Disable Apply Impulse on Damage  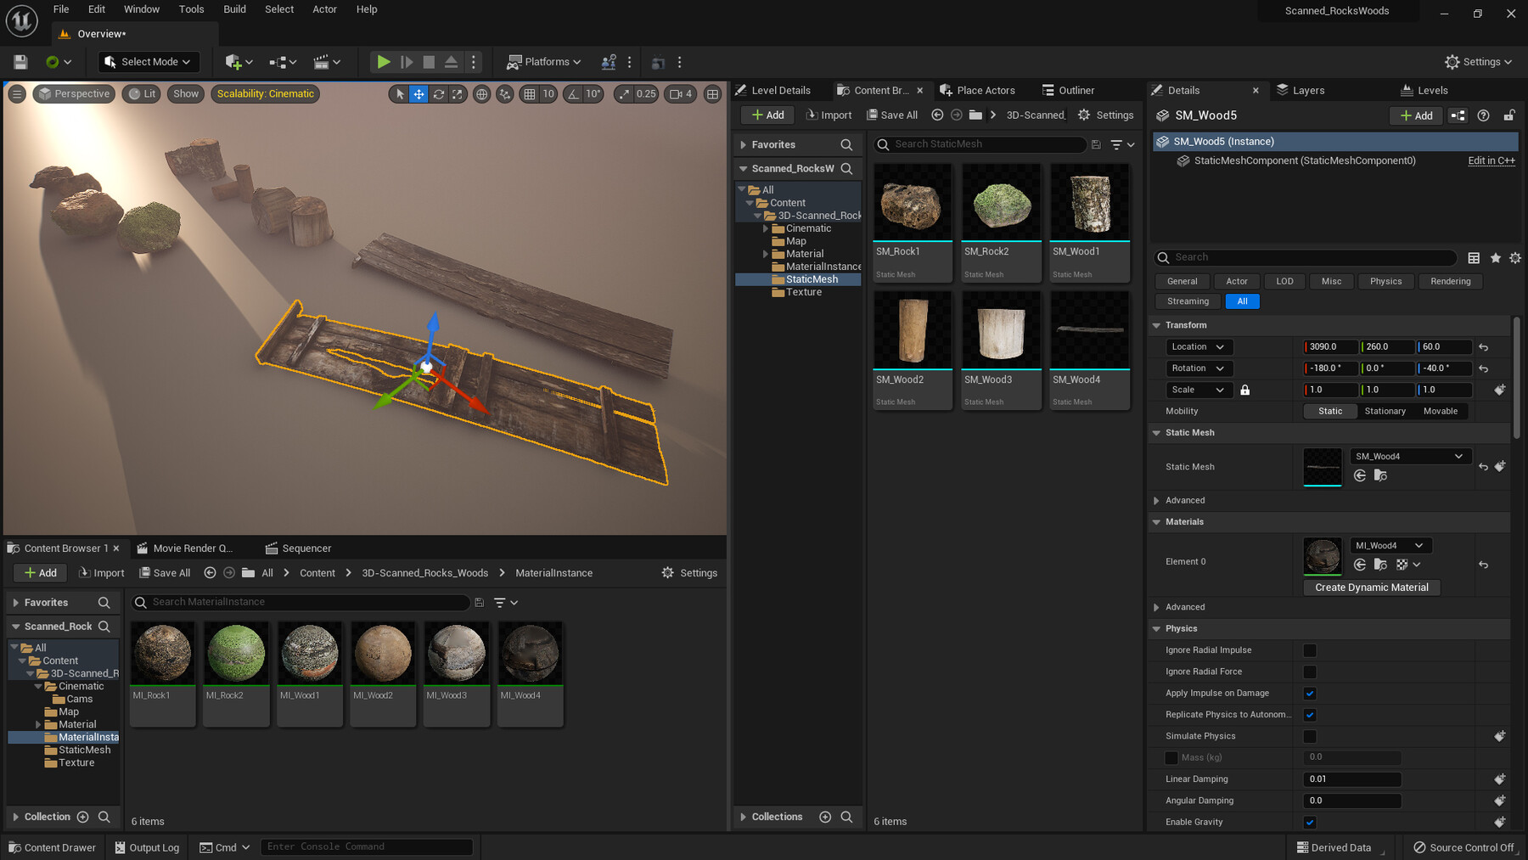pyautogui.click(x=1310, y=693)
